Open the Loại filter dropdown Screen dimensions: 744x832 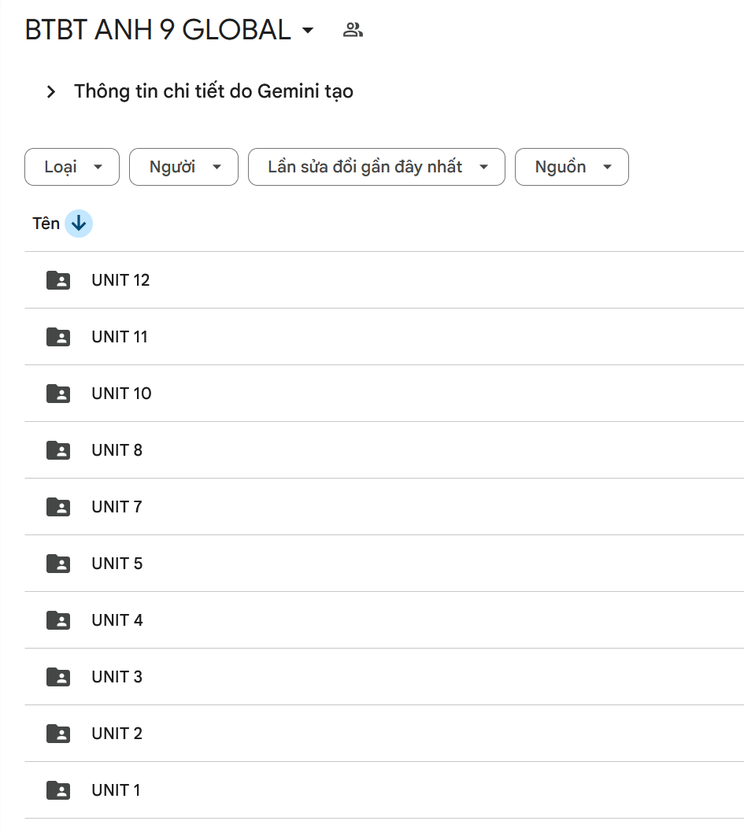point(72,167)
